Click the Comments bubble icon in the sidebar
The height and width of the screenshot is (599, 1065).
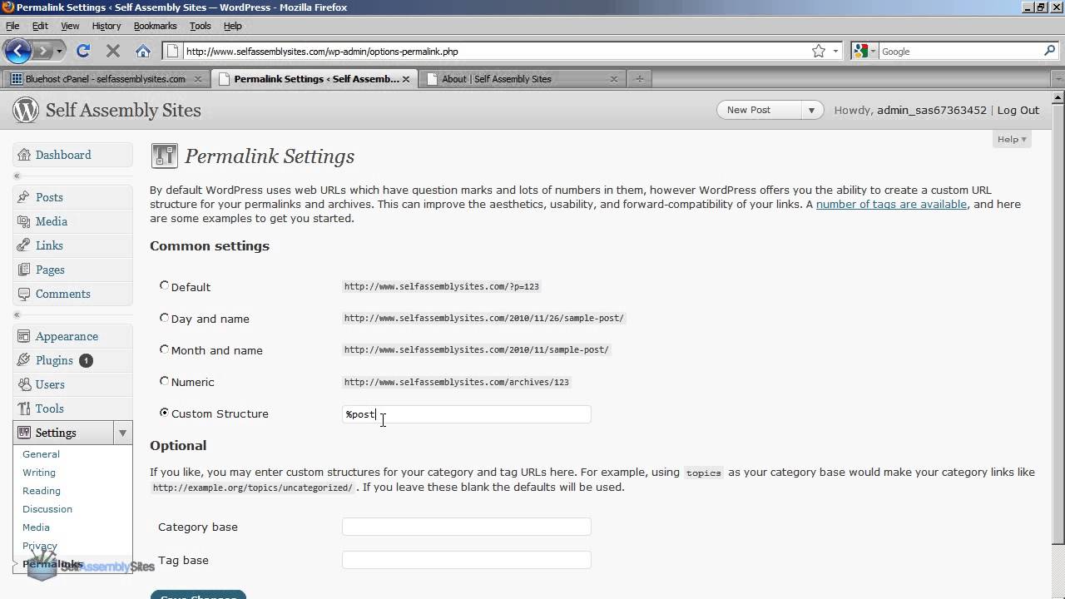click(x=24, y=294)
